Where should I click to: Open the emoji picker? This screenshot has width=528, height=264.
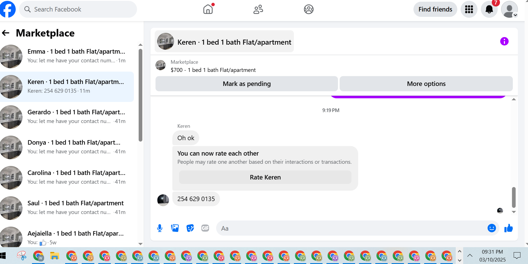(492, 228)
